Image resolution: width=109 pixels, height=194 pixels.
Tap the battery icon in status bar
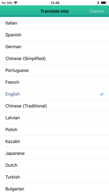click(x=104, y=3)
